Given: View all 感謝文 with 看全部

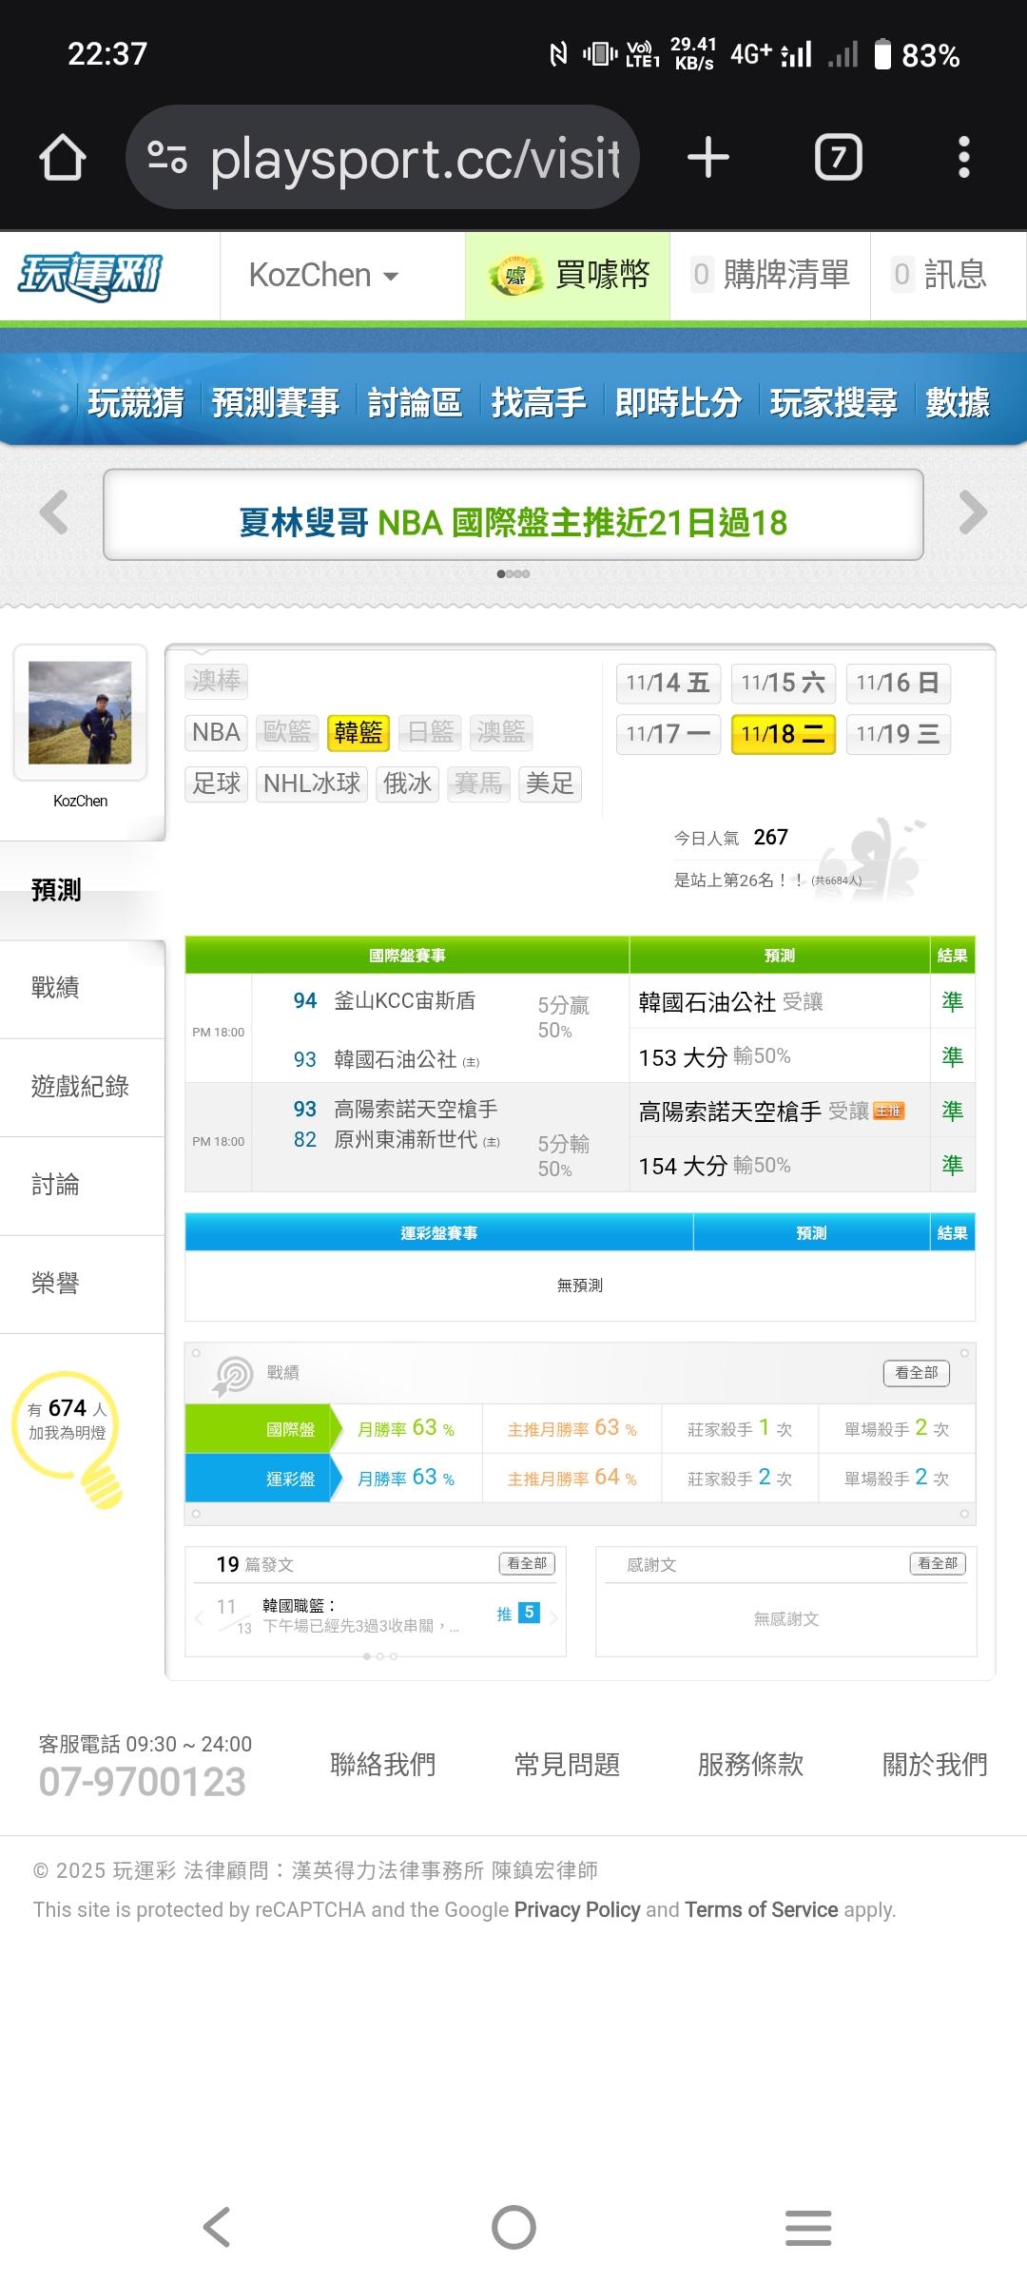Looking at the screenshot, I should click(x=938, y=1563).
